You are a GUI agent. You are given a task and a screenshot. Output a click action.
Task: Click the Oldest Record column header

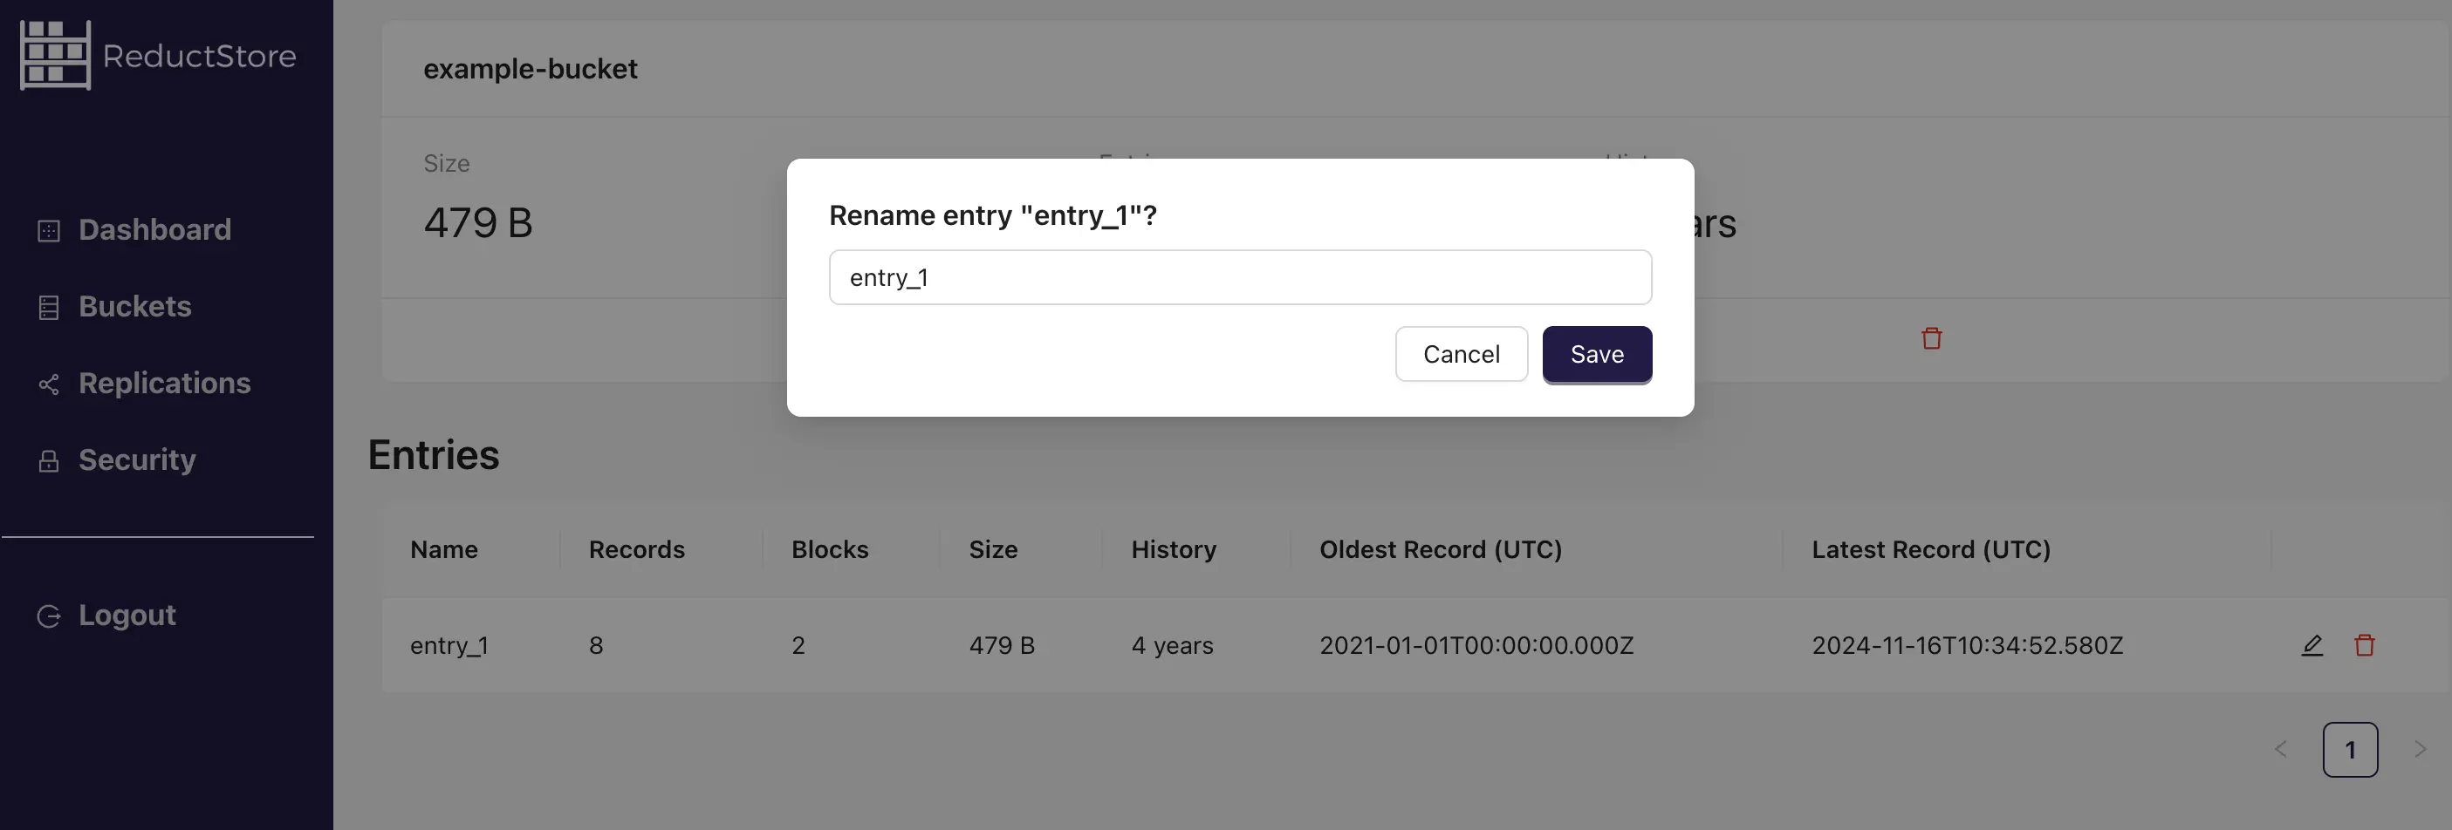[1440, 549]
